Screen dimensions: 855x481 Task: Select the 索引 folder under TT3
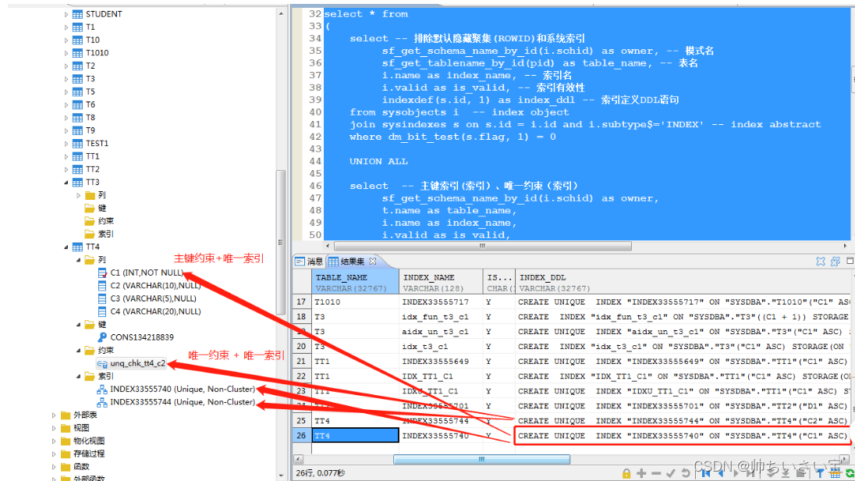(x=105, y=234)
